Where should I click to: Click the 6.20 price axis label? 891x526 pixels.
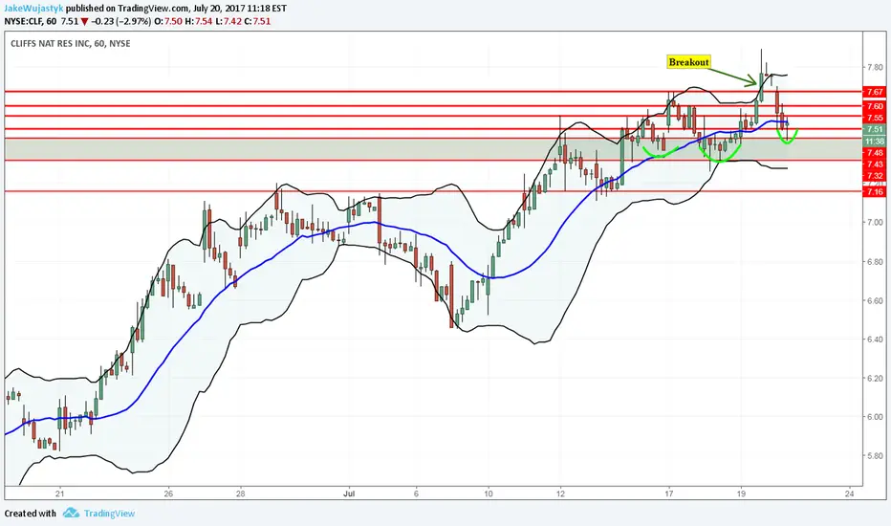pyautogui.click(x=875, y=378)
